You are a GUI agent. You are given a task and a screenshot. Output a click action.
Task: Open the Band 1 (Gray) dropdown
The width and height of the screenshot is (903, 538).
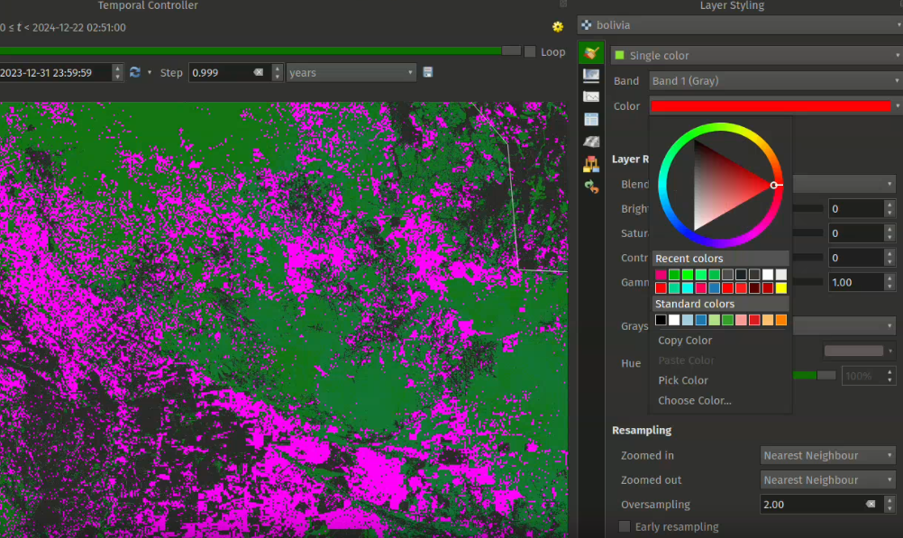pos(775,81)
